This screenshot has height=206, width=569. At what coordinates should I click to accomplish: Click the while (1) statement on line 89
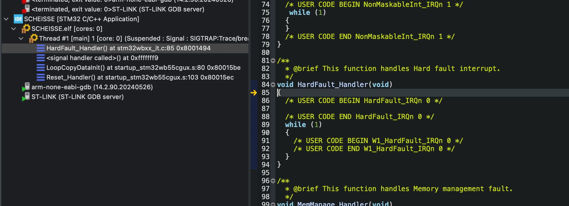303,125
